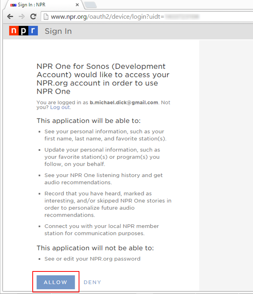Viewport: 253px width, 294px height.
Task: Reload the page with refresh icon
Action: [33, 16]
